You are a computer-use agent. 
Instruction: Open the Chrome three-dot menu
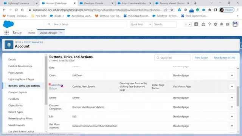coord(238,10)
